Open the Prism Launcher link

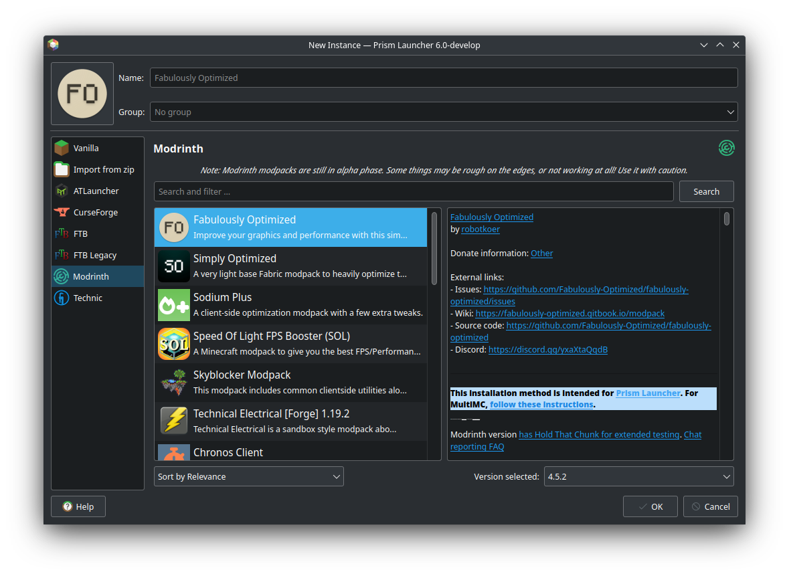pyautogui.click(x=648, y=393)
